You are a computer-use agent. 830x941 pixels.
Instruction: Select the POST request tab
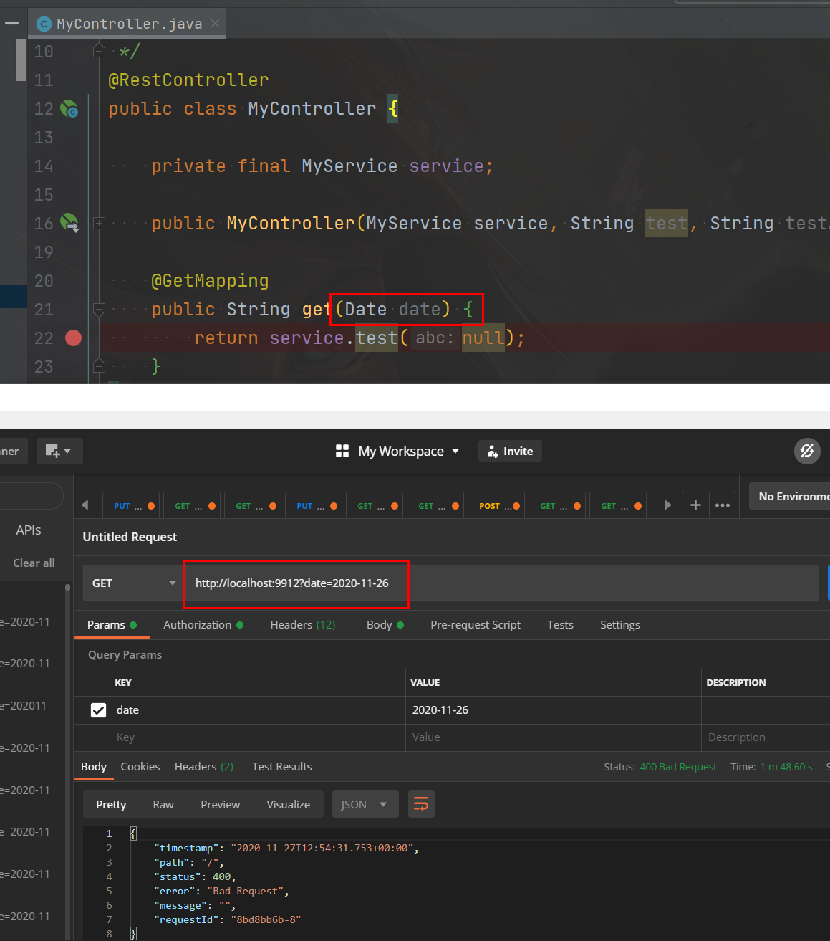[495, 505]
